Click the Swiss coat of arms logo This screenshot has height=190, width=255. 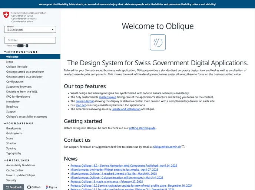tap(6, 15)
